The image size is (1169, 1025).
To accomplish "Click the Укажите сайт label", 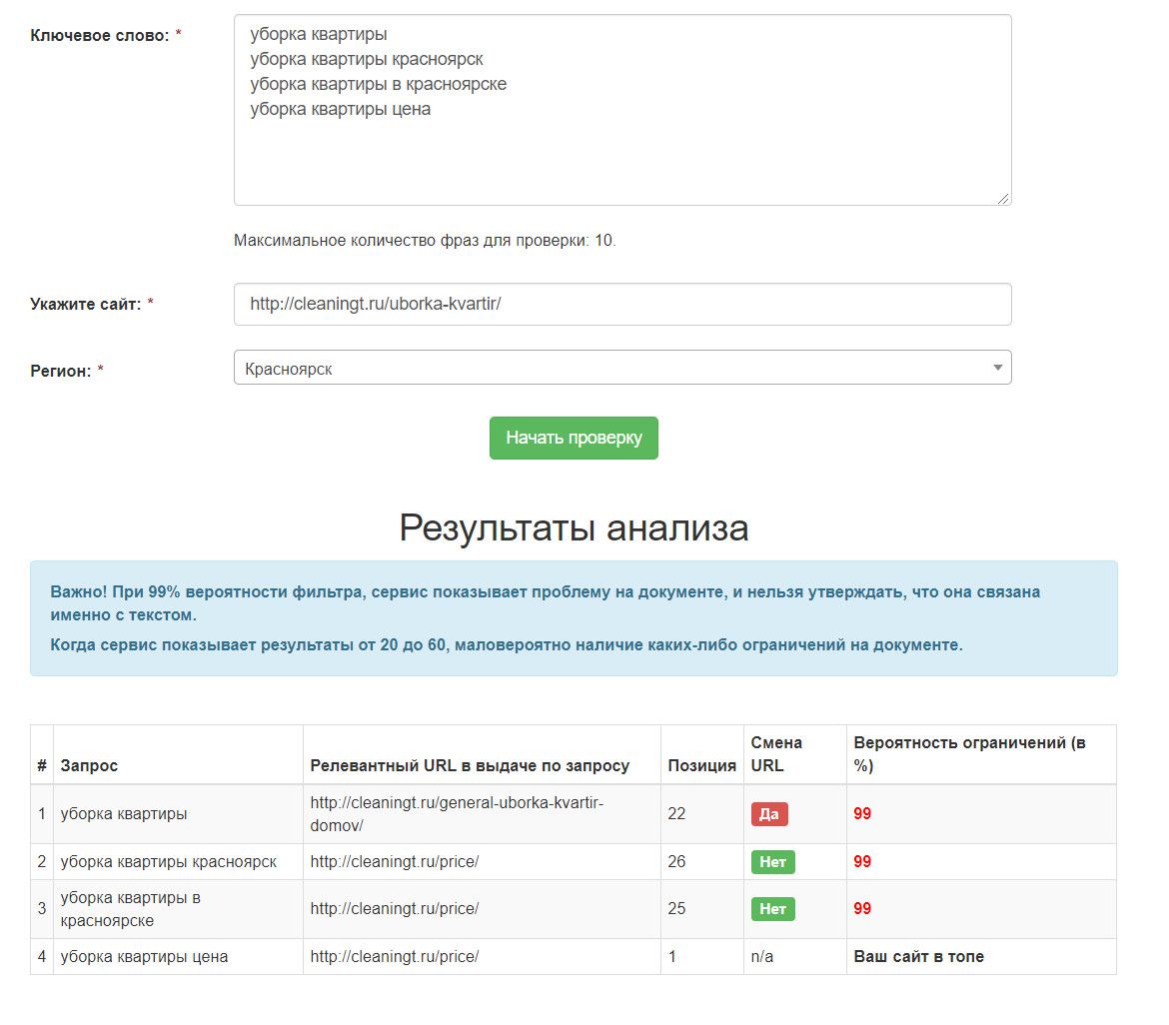I will click(85, 304).
